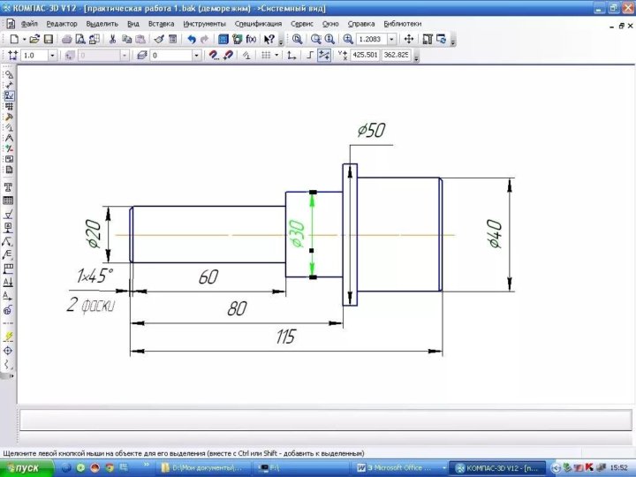Click the Undo arrow icon

(191, 40)
